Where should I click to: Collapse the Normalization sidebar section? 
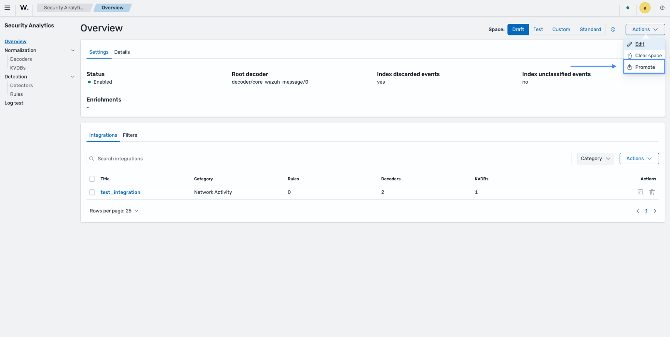73,50
